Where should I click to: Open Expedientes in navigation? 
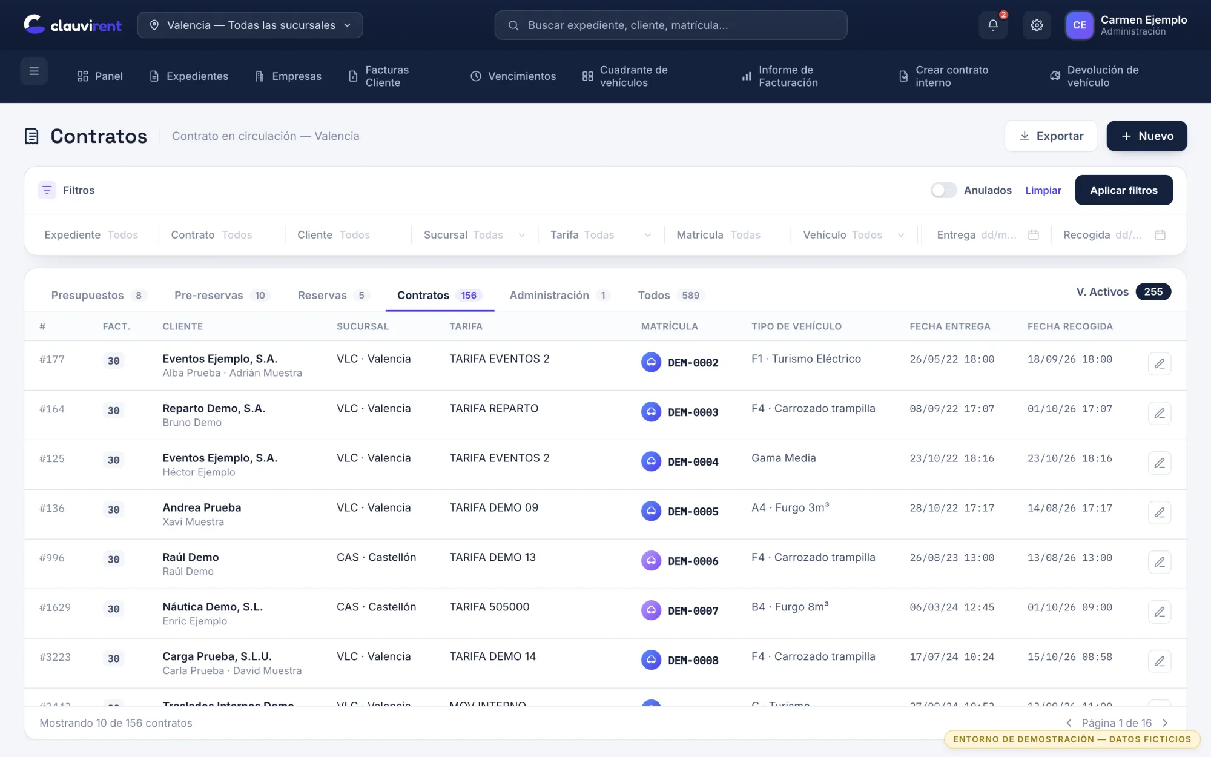point(189,76)
